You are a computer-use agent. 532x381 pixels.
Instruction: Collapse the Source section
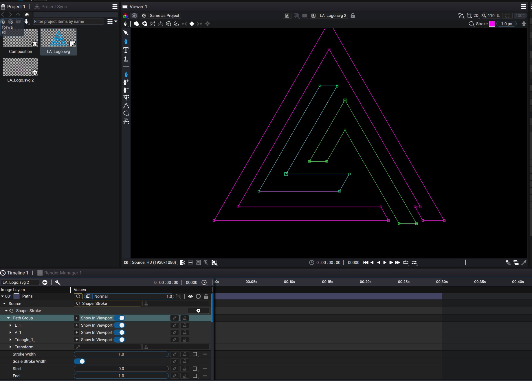[4, 304]
